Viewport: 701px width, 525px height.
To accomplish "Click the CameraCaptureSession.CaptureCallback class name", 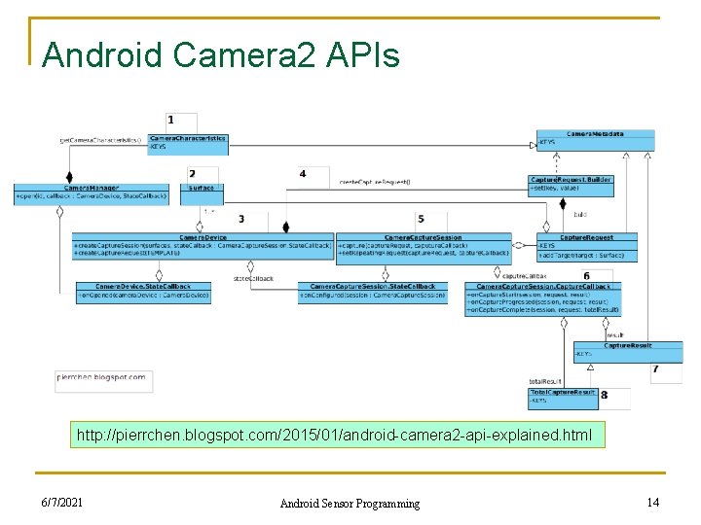I will pyautogui.click(x=543, y=286).
